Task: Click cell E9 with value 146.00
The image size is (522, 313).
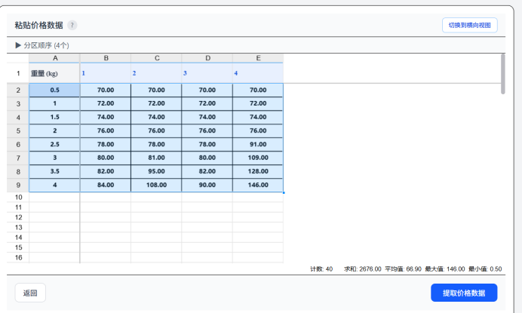Action: point(258,185)
